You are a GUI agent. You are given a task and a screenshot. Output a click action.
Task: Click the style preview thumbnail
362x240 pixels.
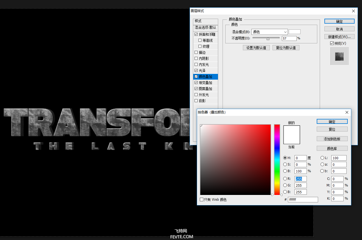339,56
